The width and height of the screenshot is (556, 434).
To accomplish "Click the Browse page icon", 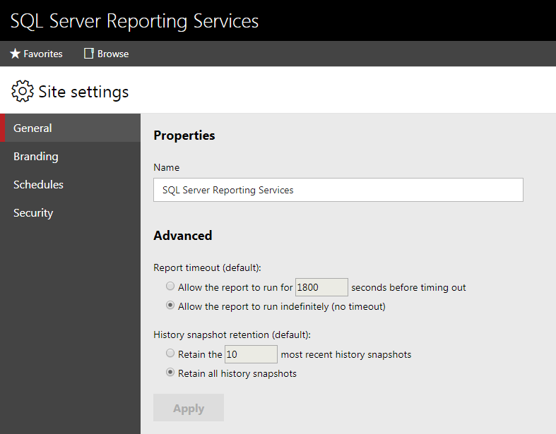I will 88,54.
